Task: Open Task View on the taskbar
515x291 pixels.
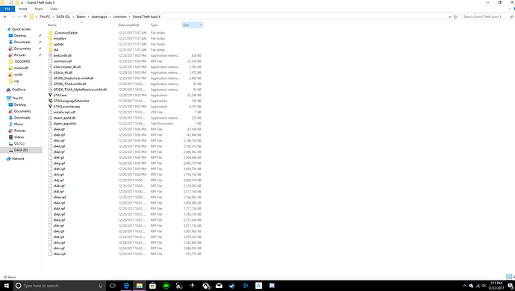Action: (x=112, y=286)
